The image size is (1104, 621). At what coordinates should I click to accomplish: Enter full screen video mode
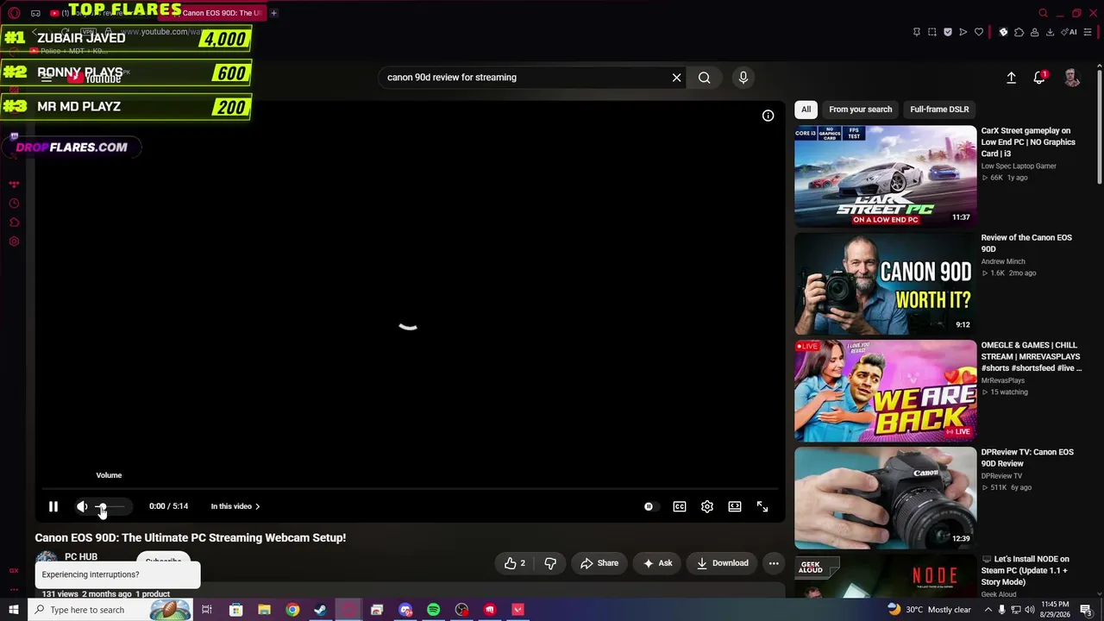click(762, 506)
